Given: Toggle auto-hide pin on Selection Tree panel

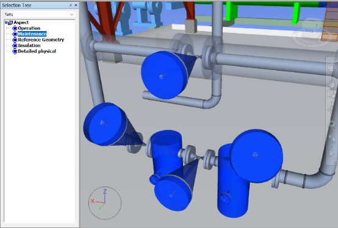Looking at the screenshot, I should pos(71,5).
